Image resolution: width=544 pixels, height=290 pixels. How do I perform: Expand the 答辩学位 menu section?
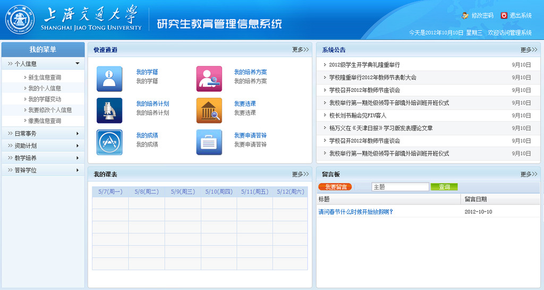pyautogui.click(x=43, y=170)
